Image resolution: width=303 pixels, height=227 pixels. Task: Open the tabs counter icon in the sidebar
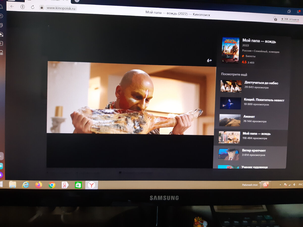pos(1,43)
